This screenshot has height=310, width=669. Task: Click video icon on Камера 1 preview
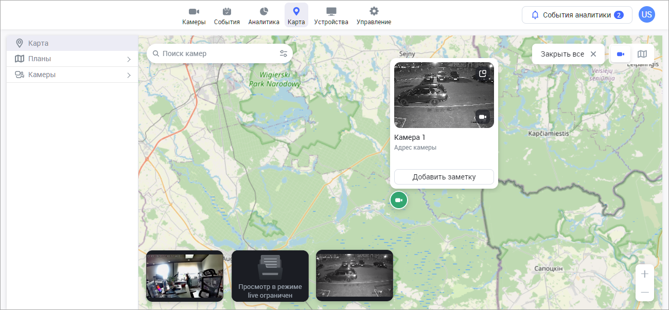pyautogui.click(x=482, y=117)
